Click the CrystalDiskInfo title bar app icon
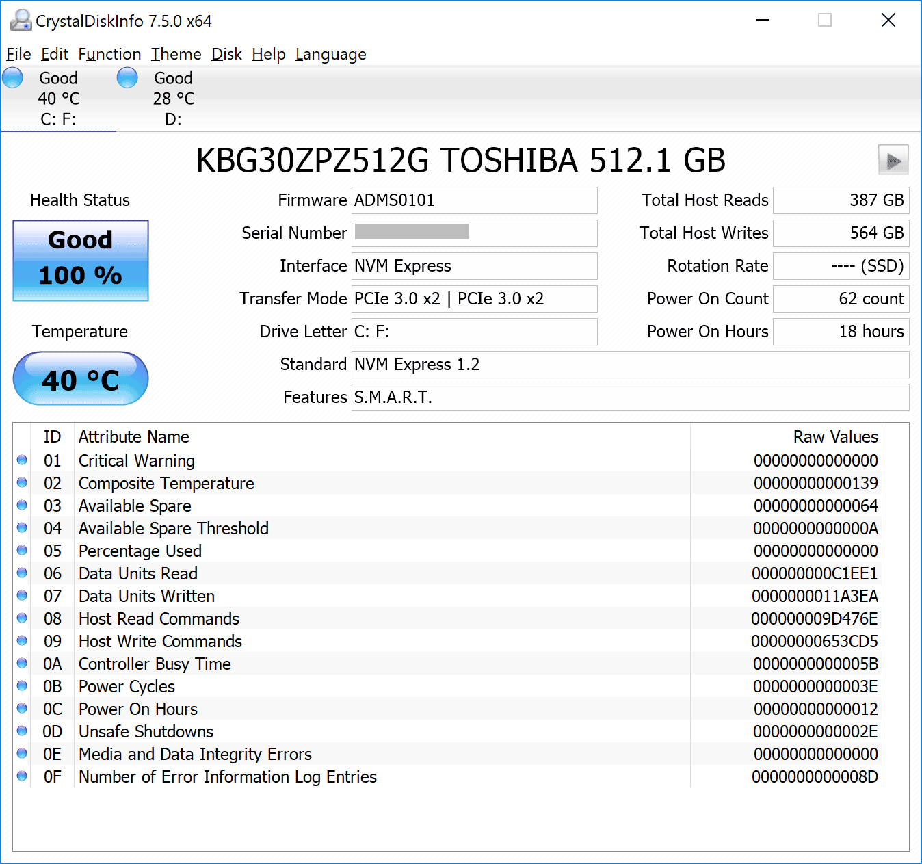922x864 pixels. click(x=21, y=21)
